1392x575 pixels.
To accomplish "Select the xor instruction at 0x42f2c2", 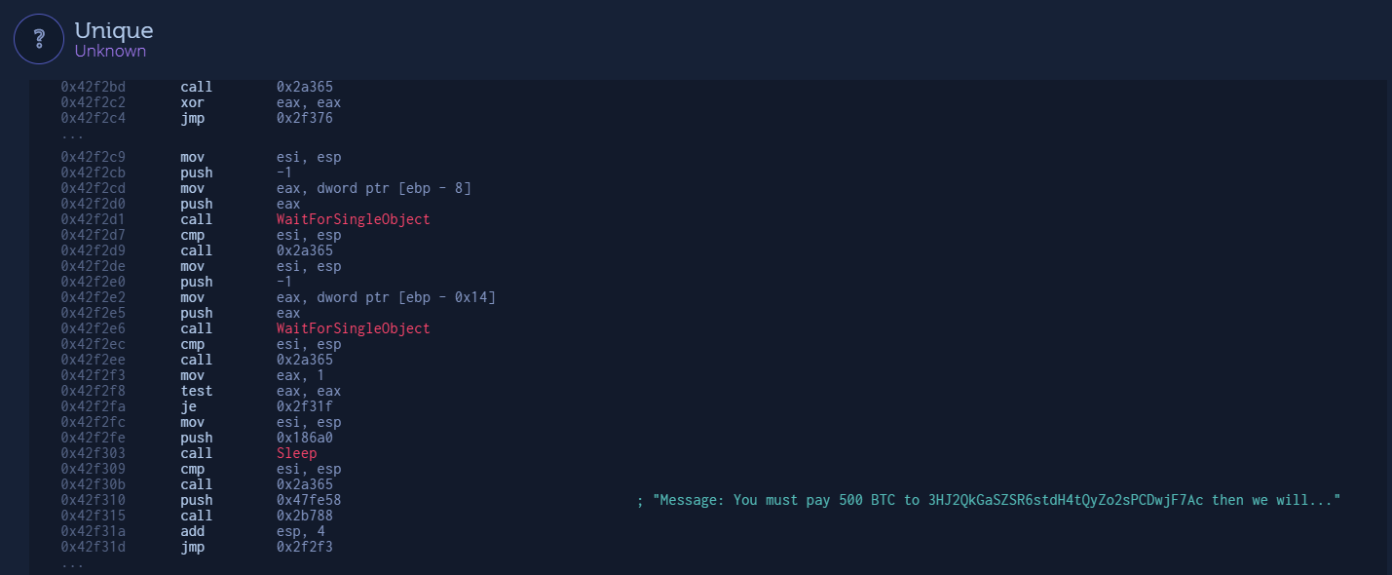I will 192,102.
